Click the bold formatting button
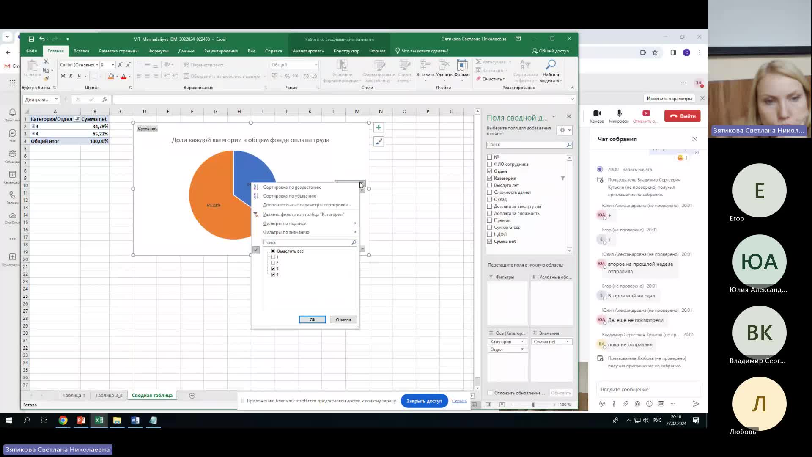812x457 pixels. pos(63,77)
